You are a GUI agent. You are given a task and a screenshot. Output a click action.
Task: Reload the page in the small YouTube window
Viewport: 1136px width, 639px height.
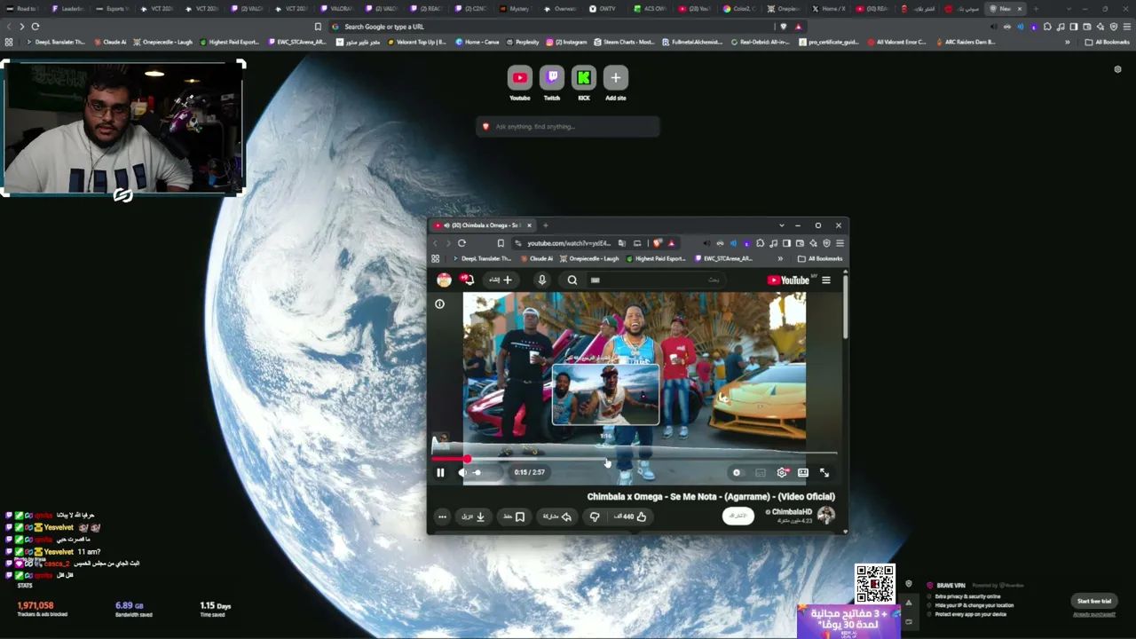461,243
